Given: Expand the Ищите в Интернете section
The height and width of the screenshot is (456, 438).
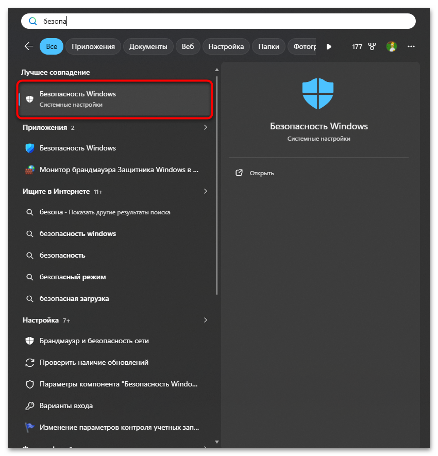Looking at the screenshot, I should (x=205, y=191).
